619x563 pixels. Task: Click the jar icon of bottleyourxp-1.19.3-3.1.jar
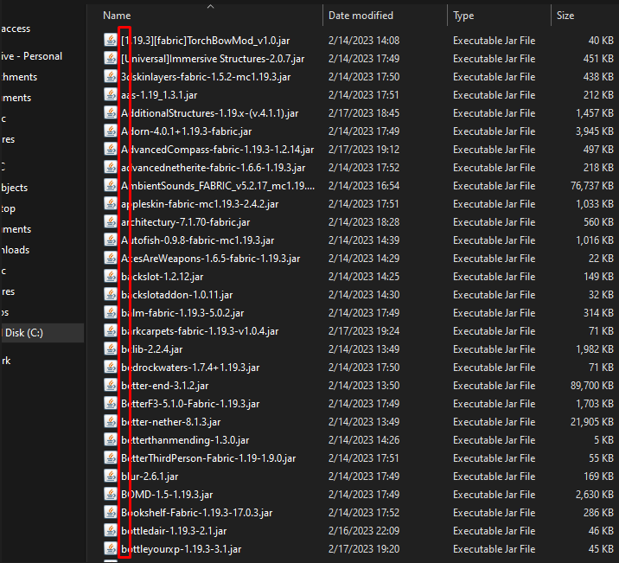111,549
